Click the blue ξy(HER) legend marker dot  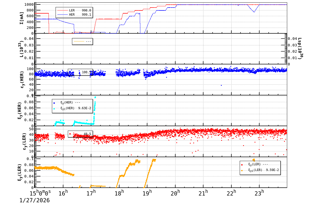[54, 103]
